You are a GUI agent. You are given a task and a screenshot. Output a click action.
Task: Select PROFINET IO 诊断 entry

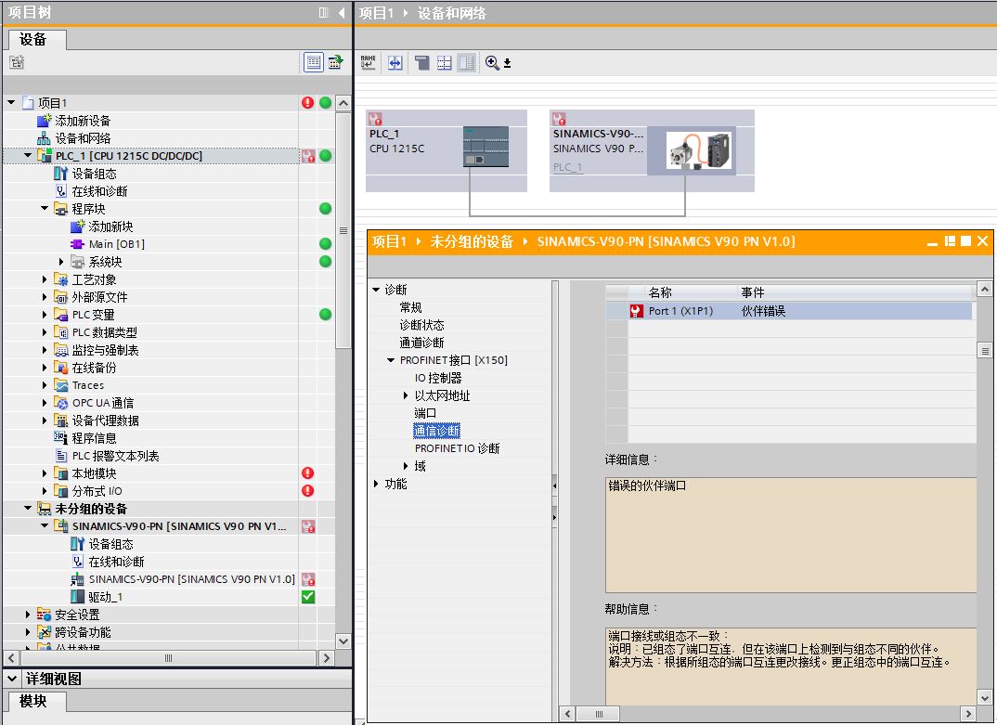tap(458, 448)
